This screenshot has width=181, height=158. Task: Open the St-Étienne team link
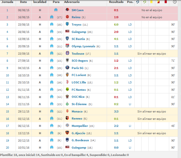[x=79, y=104]
